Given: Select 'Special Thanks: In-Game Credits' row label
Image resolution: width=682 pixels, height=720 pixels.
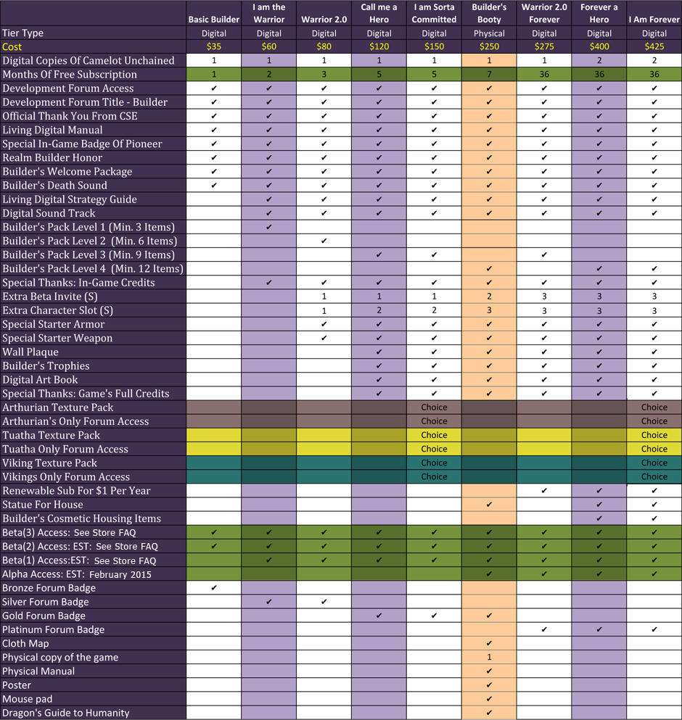Looking at the screenshot, I should [x=78, y=282].
